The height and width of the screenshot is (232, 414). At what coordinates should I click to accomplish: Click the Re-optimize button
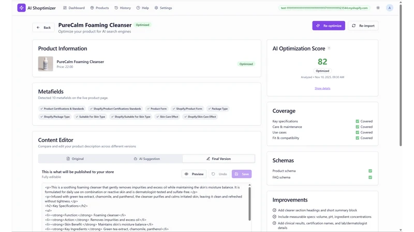click(x=329, y=25)
